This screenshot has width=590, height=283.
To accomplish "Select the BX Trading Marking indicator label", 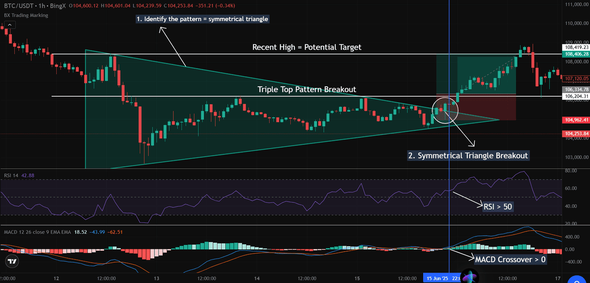I will [x=26, y=15].
